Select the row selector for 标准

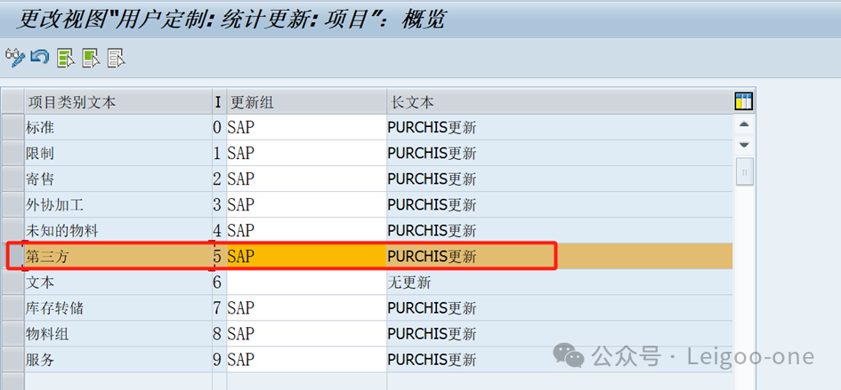[12, 127]
